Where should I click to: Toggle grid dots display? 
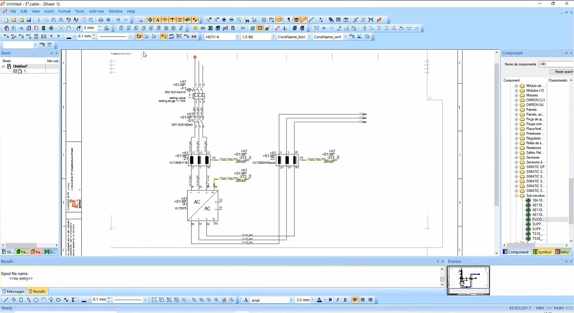[x=264, y=20]
